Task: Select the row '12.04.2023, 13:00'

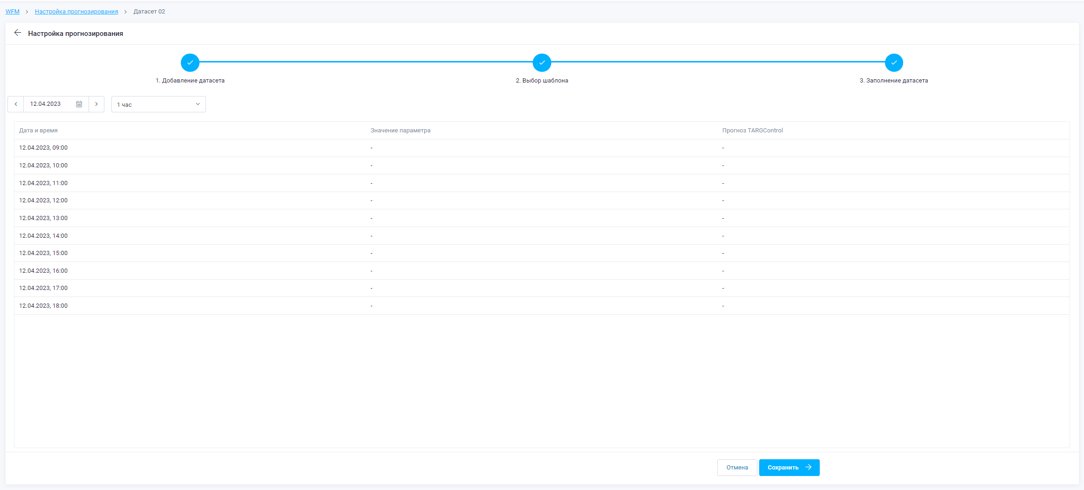Action: pyautogui.click(x=542, y=218)
